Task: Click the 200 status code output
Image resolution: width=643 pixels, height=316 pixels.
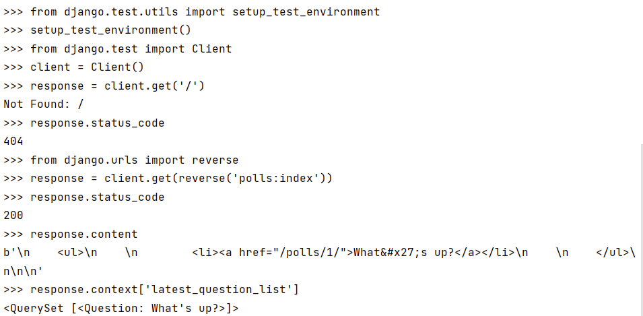Action: 13,216
